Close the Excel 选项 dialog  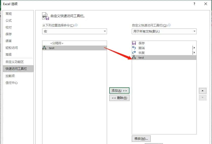(206, 4)
